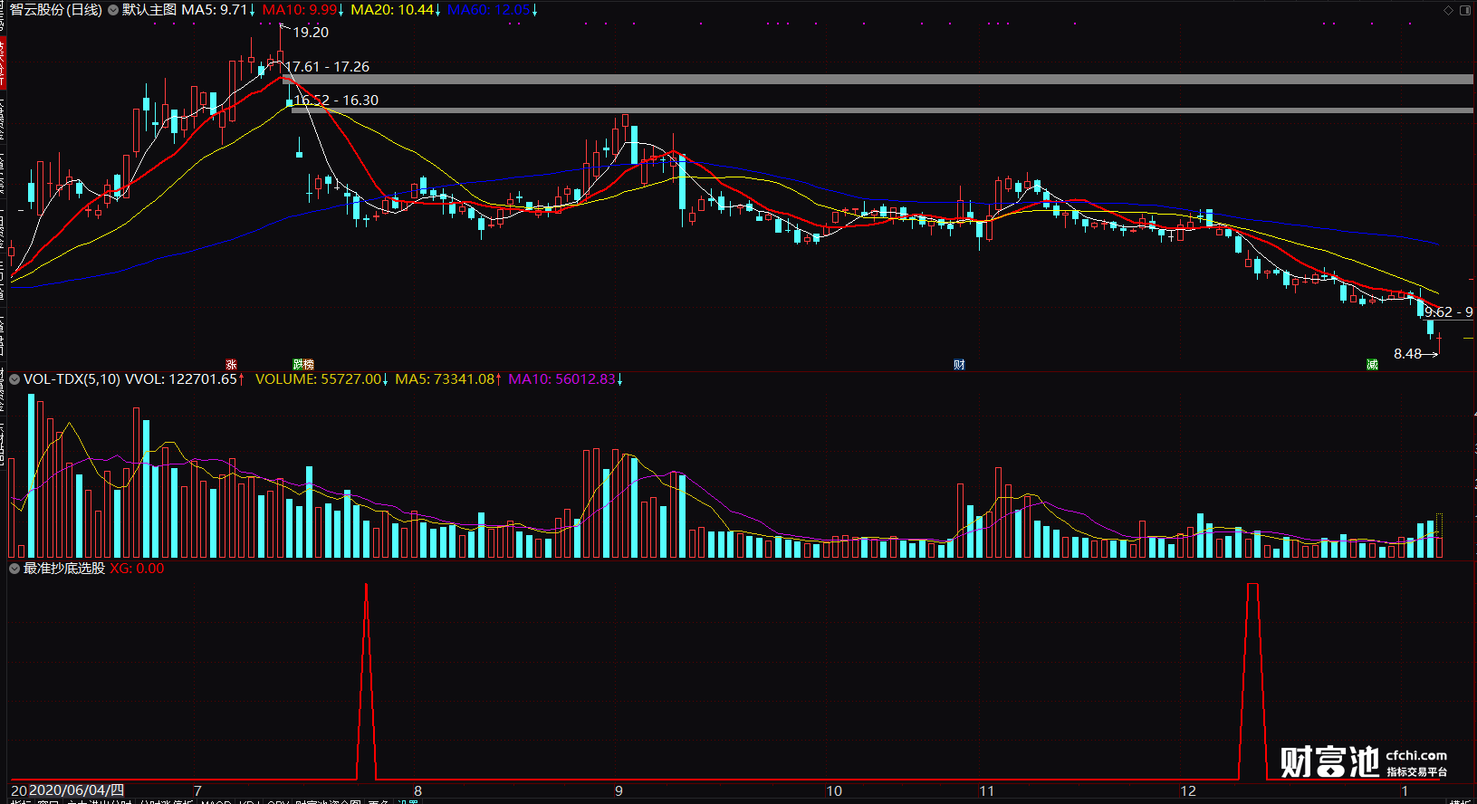Viewport: 1477px width, 804px height.
Task: Click the August red signal spike
Action: point(366,681)
